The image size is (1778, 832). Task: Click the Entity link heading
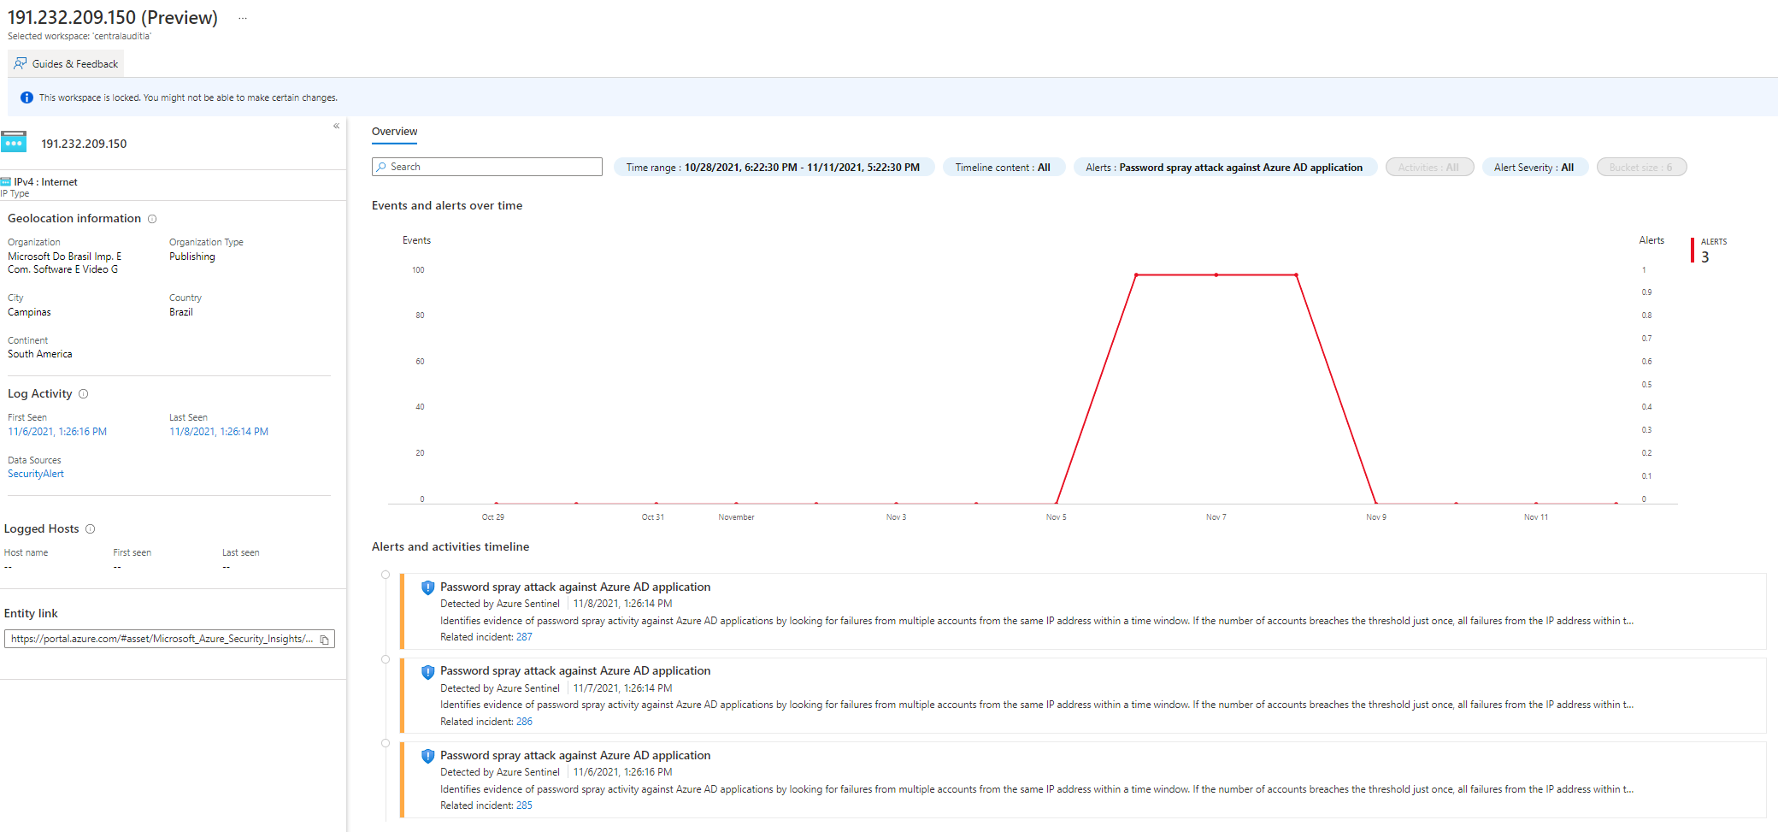31,614
